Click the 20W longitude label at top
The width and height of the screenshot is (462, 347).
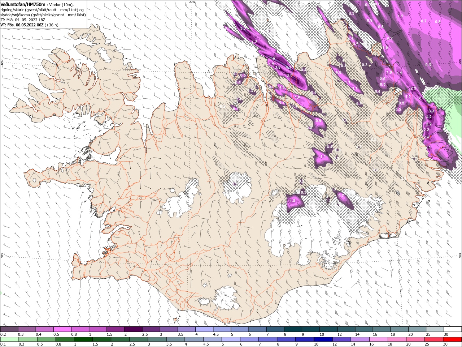point(192,2)
